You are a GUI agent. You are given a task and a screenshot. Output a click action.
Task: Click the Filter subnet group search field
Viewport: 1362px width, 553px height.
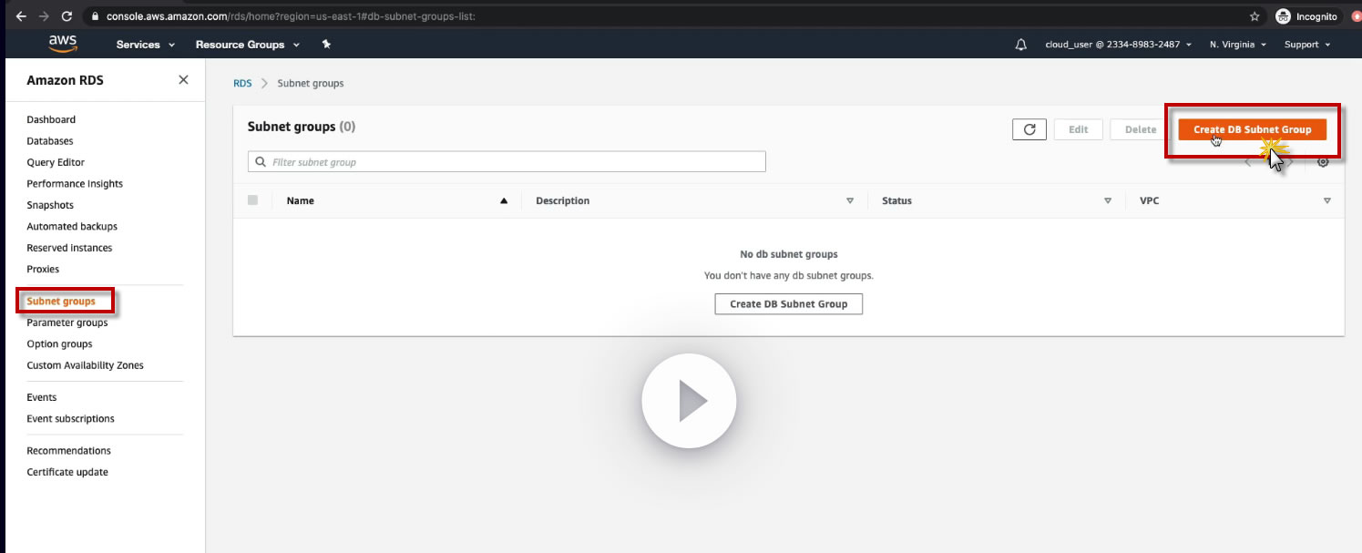point(507,162)
